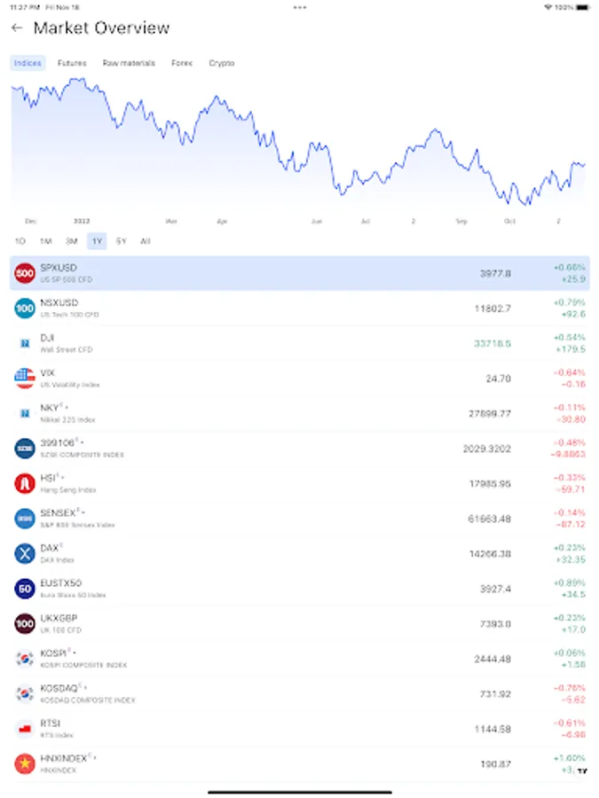Tap the NSXUSD blue 100 icon

coord(25,309)
